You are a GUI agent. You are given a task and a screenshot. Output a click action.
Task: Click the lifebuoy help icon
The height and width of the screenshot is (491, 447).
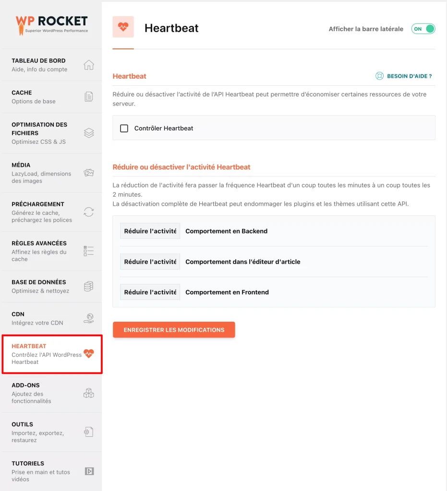(x=379, y=76)
